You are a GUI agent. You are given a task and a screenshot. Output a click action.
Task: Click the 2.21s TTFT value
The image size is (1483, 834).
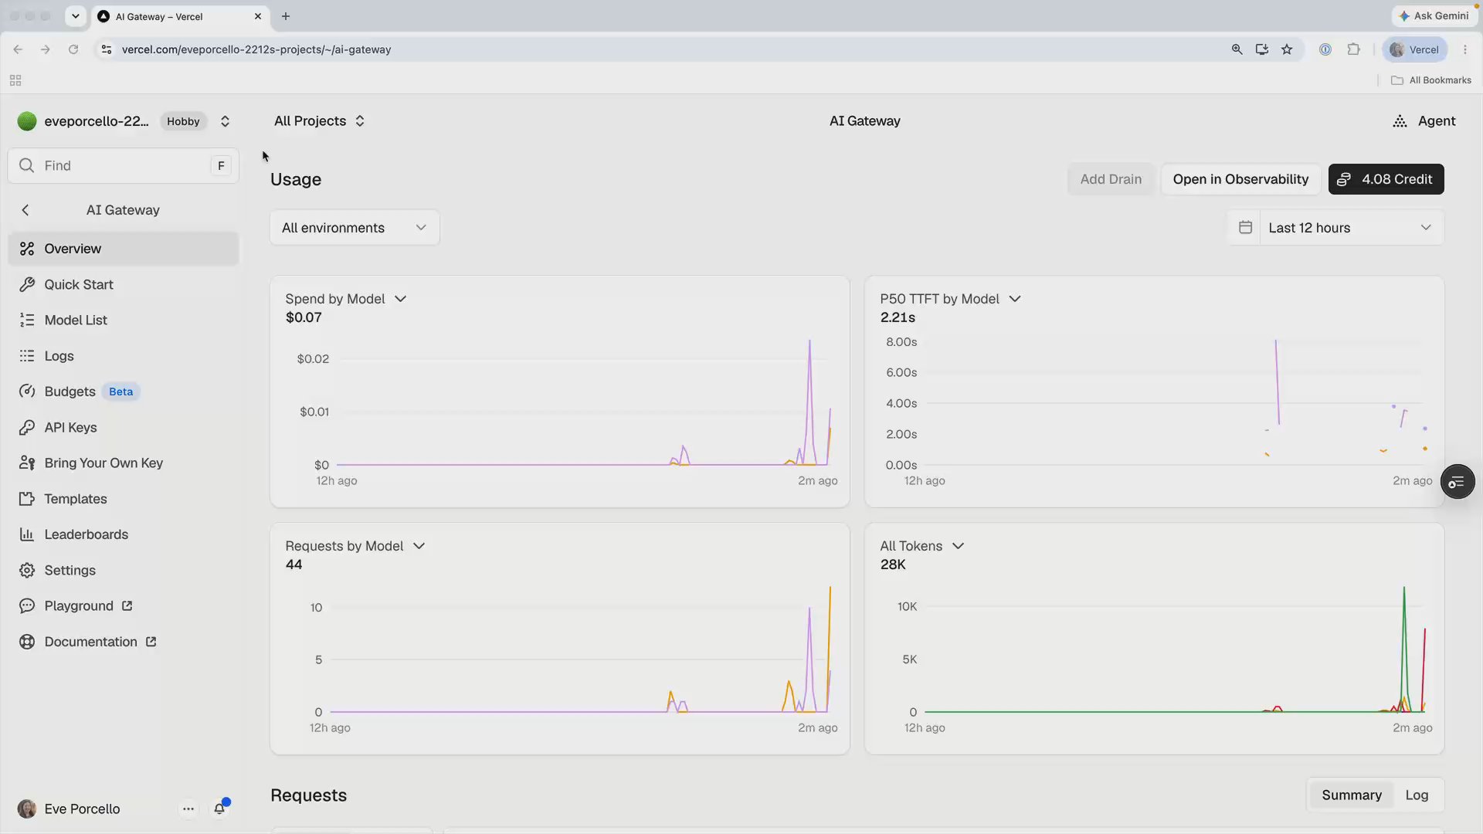(898, 317)
